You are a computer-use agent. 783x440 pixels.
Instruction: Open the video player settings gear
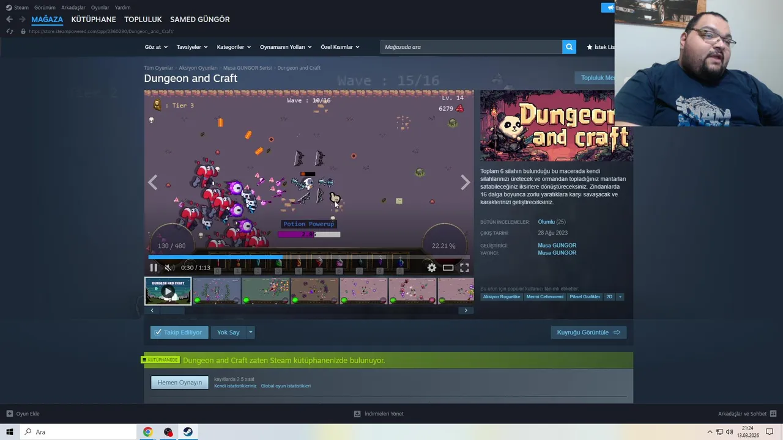pos(432,268)
